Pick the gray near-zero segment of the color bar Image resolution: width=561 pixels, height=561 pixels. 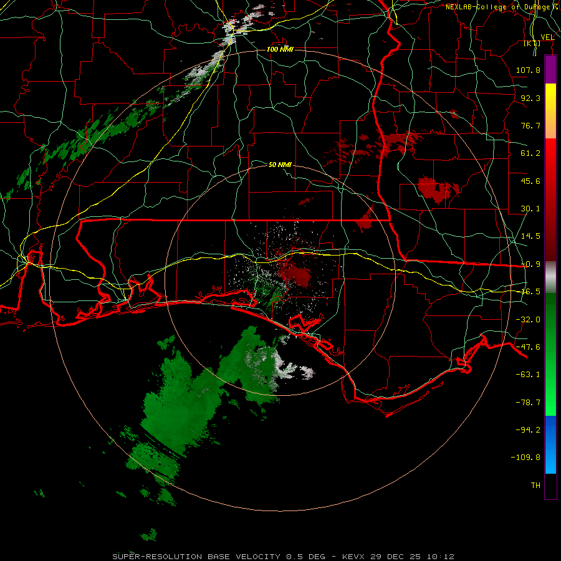click(550, 277)
